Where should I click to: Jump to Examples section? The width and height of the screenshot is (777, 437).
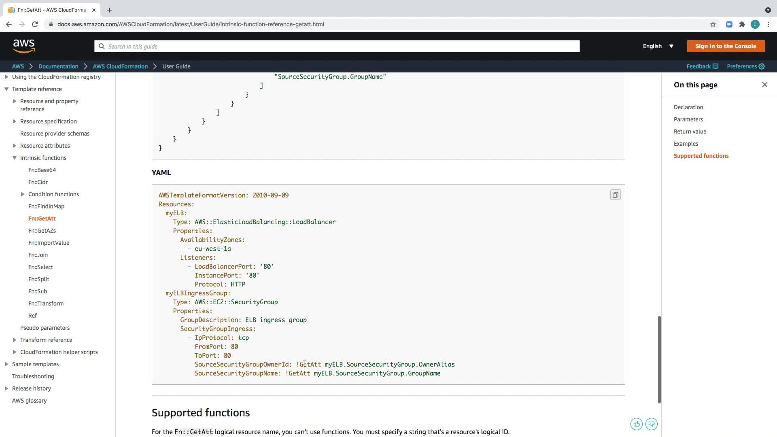coord(686,144)
